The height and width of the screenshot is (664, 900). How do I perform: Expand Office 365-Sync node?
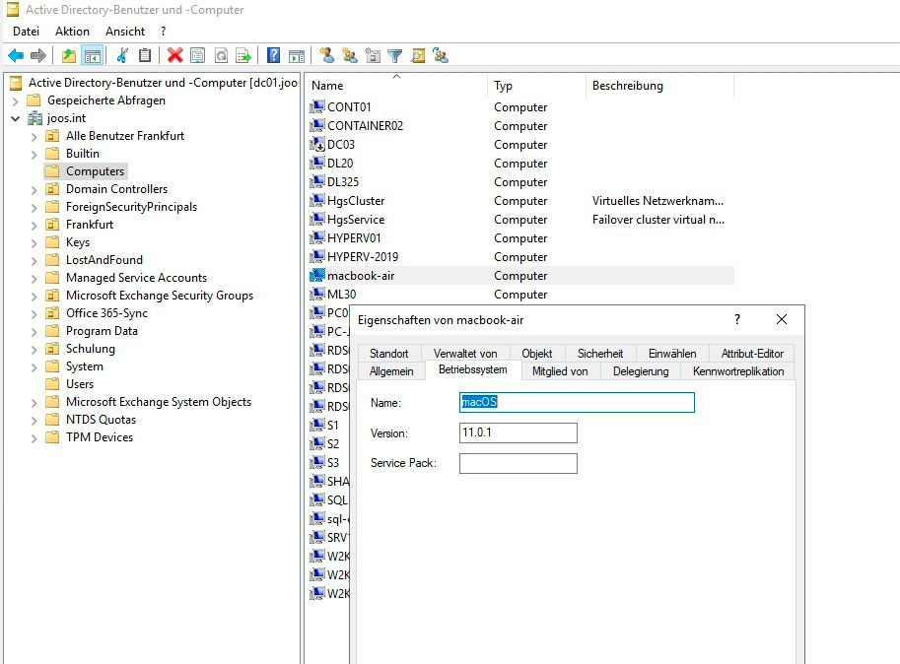coord(34,314)
